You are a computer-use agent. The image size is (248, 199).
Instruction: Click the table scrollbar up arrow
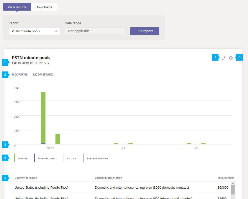pos(233,183)
